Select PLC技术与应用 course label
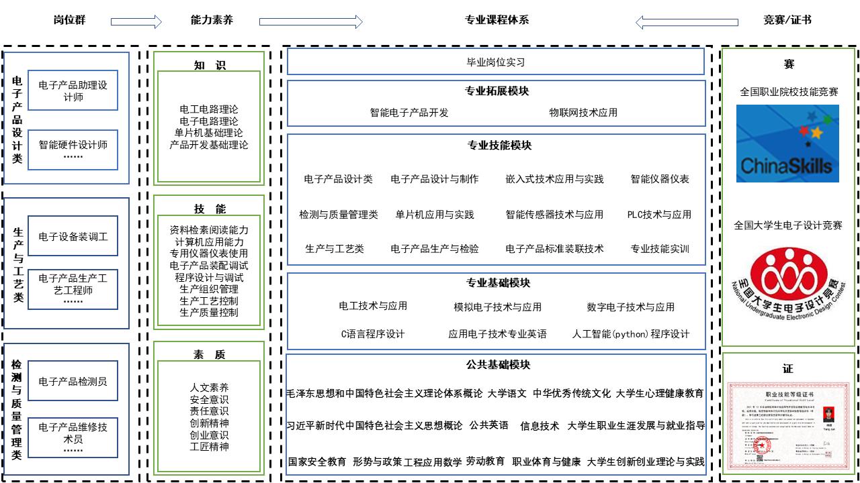 [x=659, y=215]
